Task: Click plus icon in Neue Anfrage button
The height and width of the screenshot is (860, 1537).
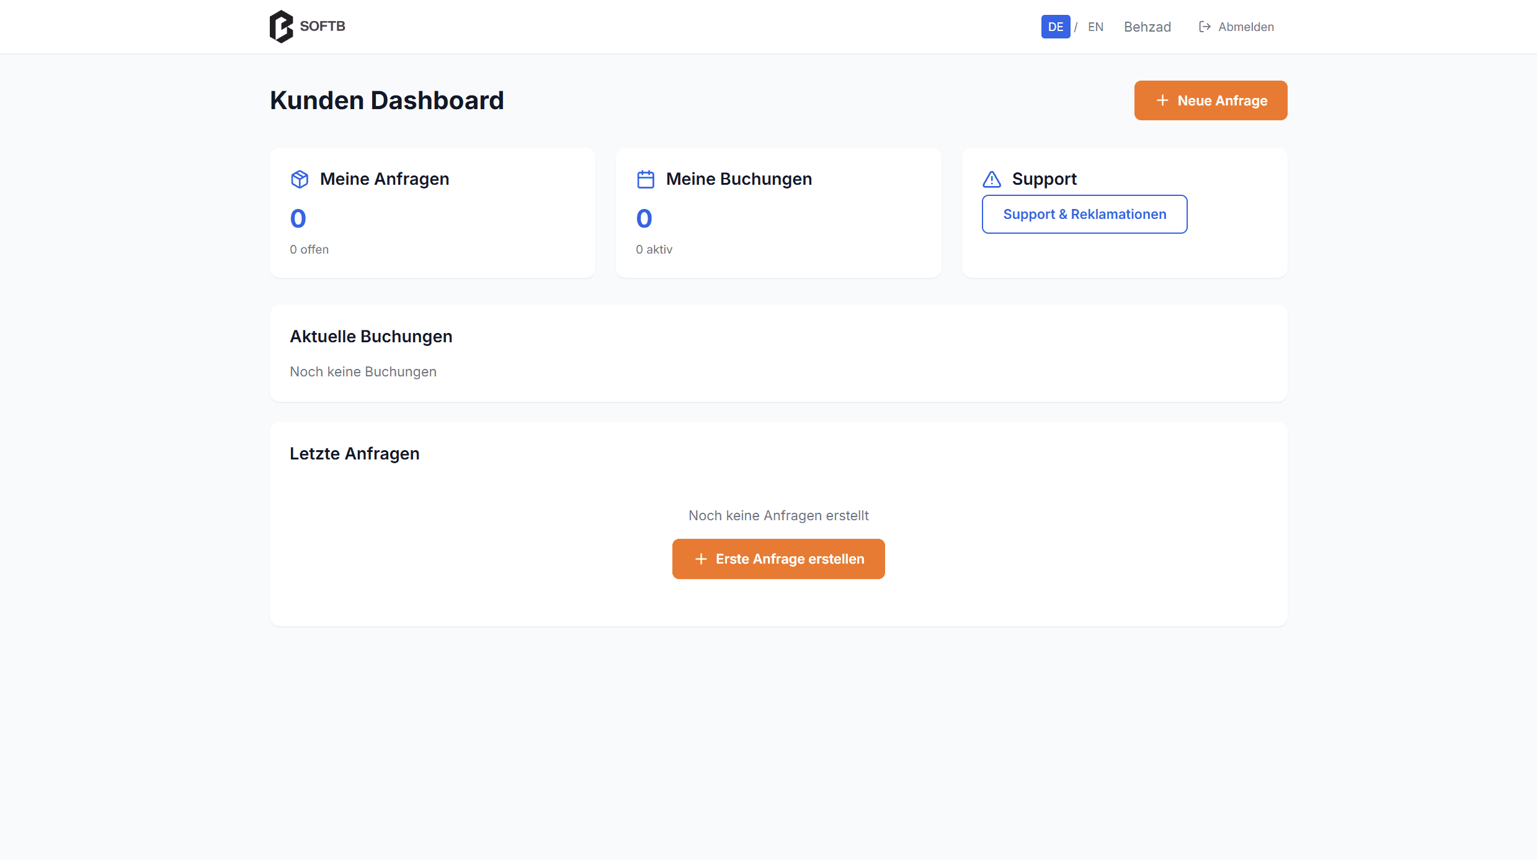Action: tap(1162, 100)
